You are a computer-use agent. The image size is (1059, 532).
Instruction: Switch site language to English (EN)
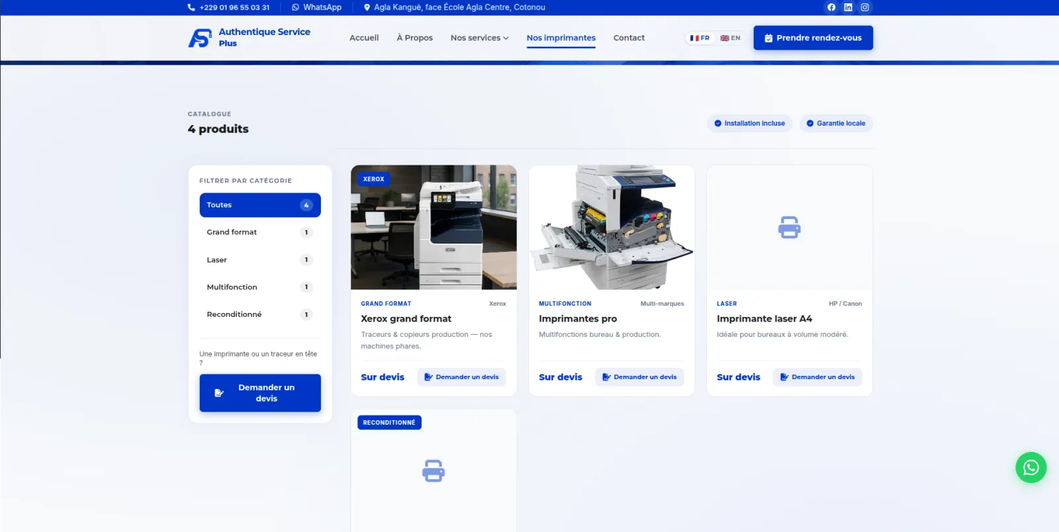pyautogui.click(x=730, y=38)
